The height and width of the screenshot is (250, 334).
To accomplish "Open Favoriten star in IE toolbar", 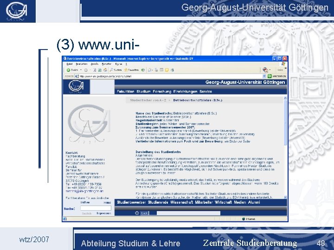I will click(126, 70).
